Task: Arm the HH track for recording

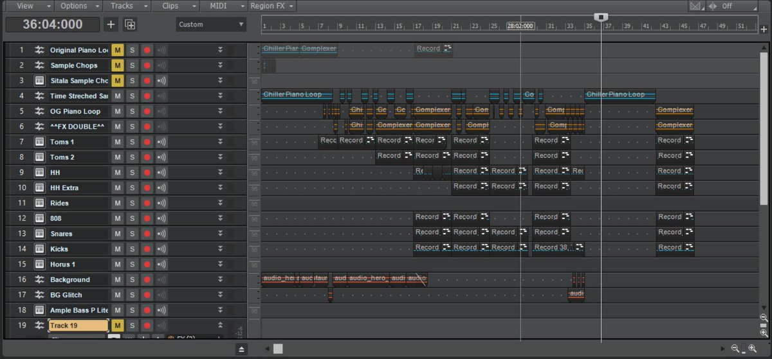Action: 147,172
